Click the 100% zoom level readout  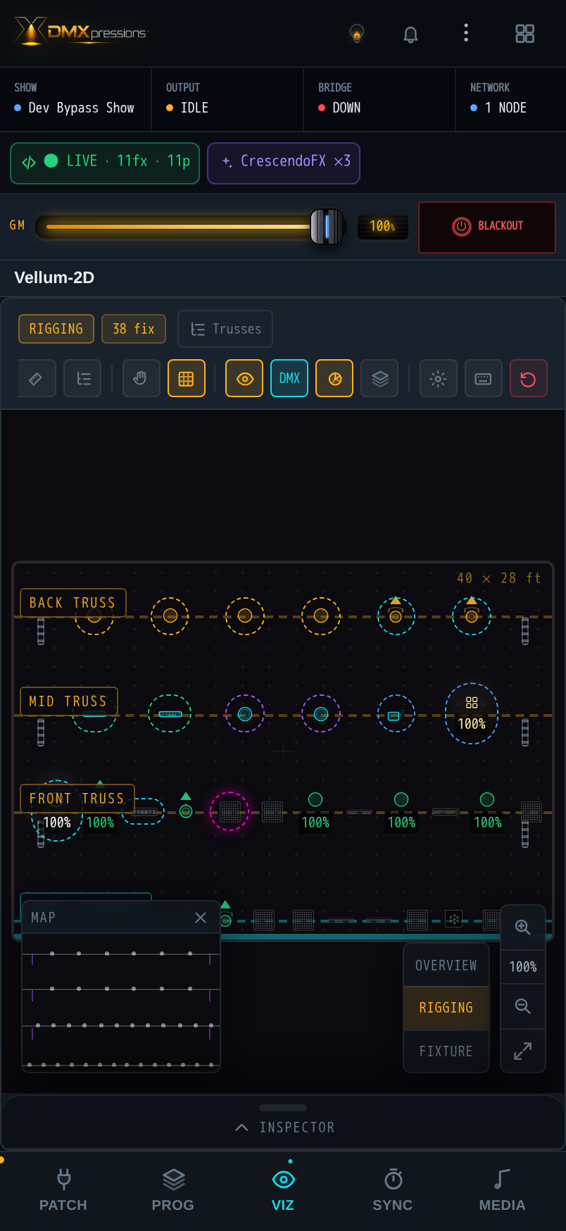(523, 967)
